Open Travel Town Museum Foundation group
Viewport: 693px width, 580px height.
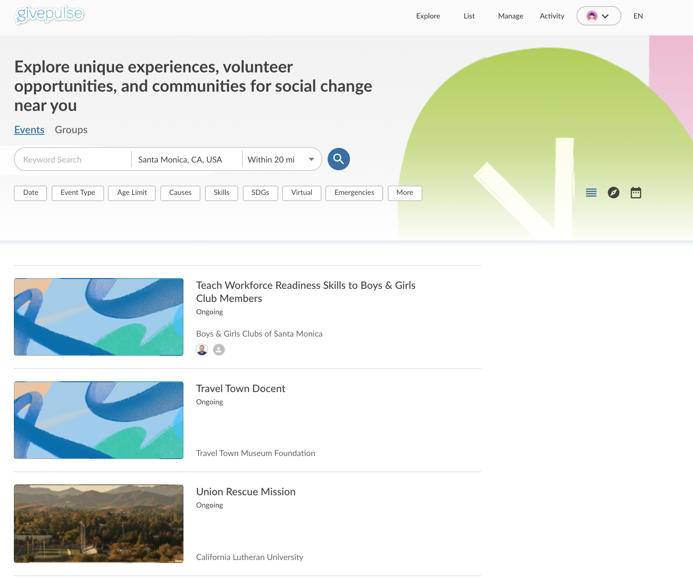click(x=256, y=453)
